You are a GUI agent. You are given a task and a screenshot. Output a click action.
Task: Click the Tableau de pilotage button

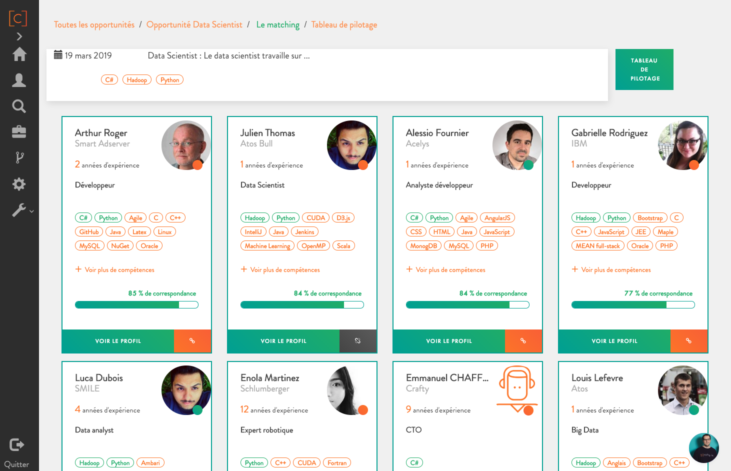click(644, 69)
